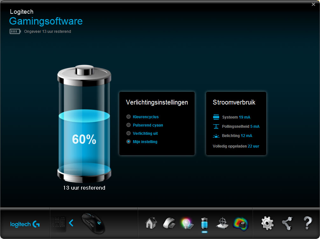Viewport: 320px width, 239px height.
Task: Click the 60% battery graphic
Action: pyautogui.click(x=84, y=124)
